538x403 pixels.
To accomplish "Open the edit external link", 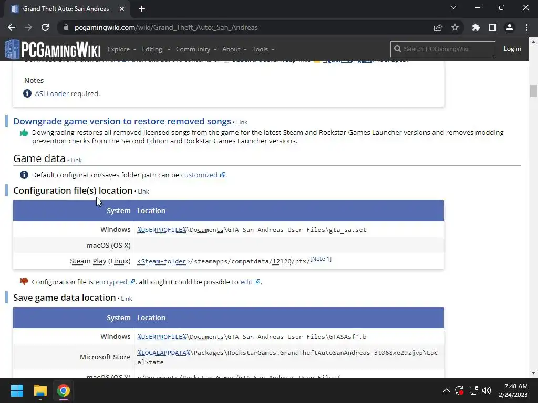I will [x=250, y=282].
